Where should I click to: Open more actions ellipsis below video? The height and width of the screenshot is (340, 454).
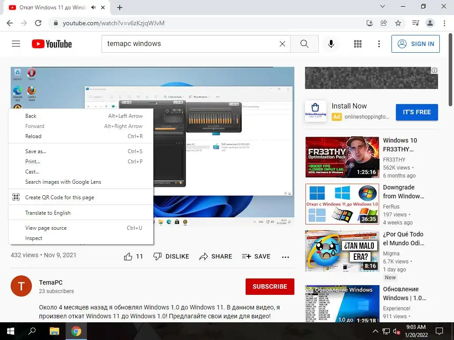click(286, 257)
